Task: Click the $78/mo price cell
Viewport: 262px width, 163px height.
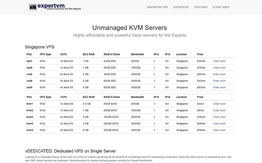Action: point(201,130)
